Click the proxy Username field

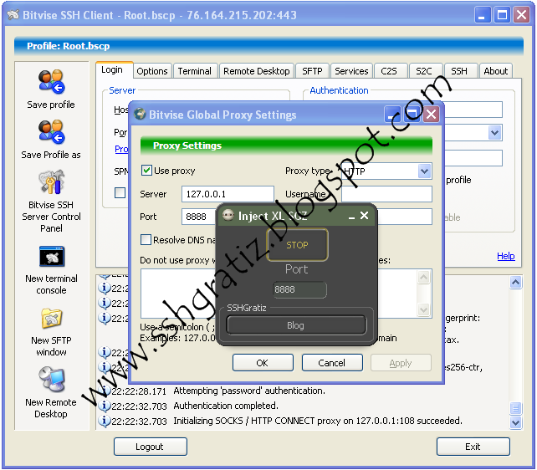pos(386,194)
